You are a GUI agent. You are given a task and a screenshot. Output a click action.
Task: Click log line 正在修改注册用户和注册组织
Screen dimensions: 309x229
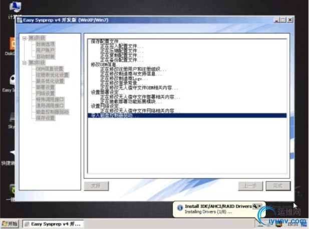[133, 69]
